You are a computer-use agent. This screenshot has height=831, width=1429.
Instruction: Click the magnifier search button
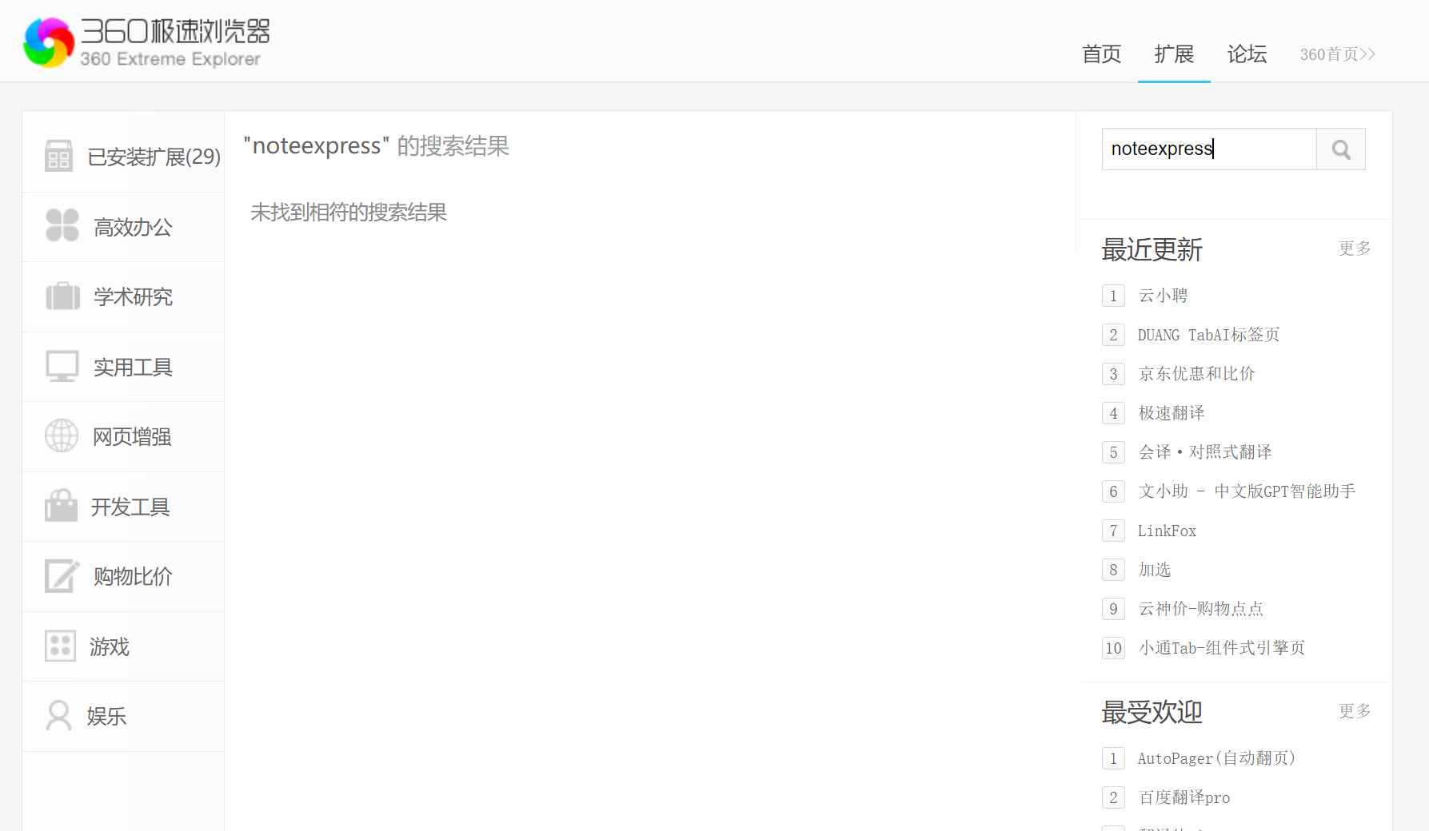point(1341,149)
